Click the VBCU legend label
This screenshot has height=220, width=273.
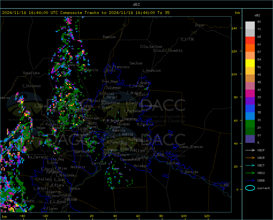[x=261, y=173]
